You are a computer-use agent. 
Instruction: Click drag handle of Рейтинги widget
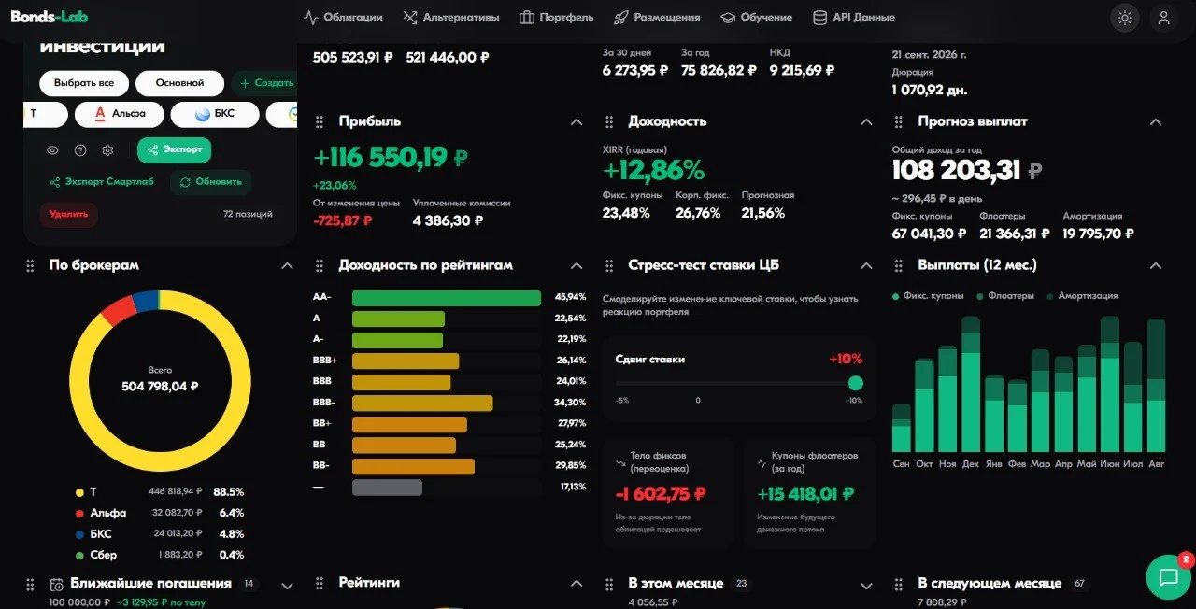coord(320,584)
